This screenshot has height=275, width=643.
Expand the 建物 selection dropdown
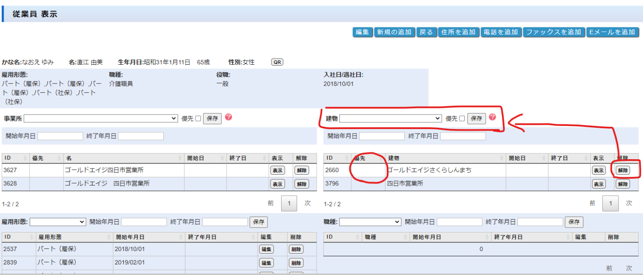point(391,118)
